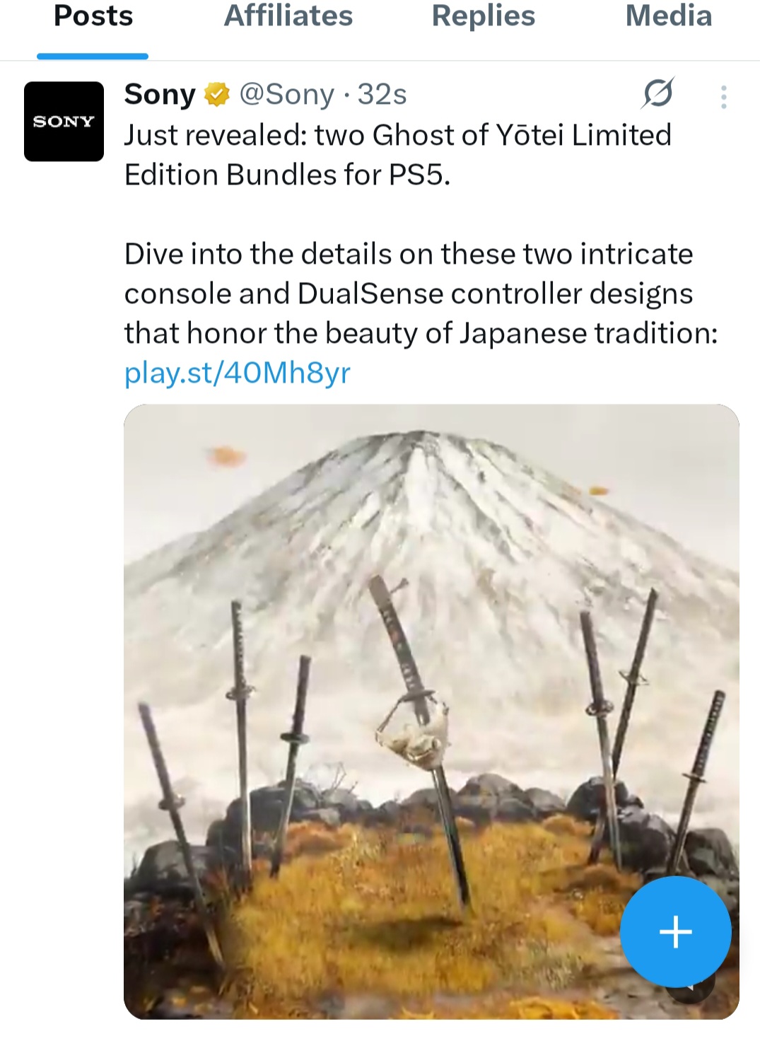
Task: Tap the 'Just revealed' post text
Action: point(398,155)
